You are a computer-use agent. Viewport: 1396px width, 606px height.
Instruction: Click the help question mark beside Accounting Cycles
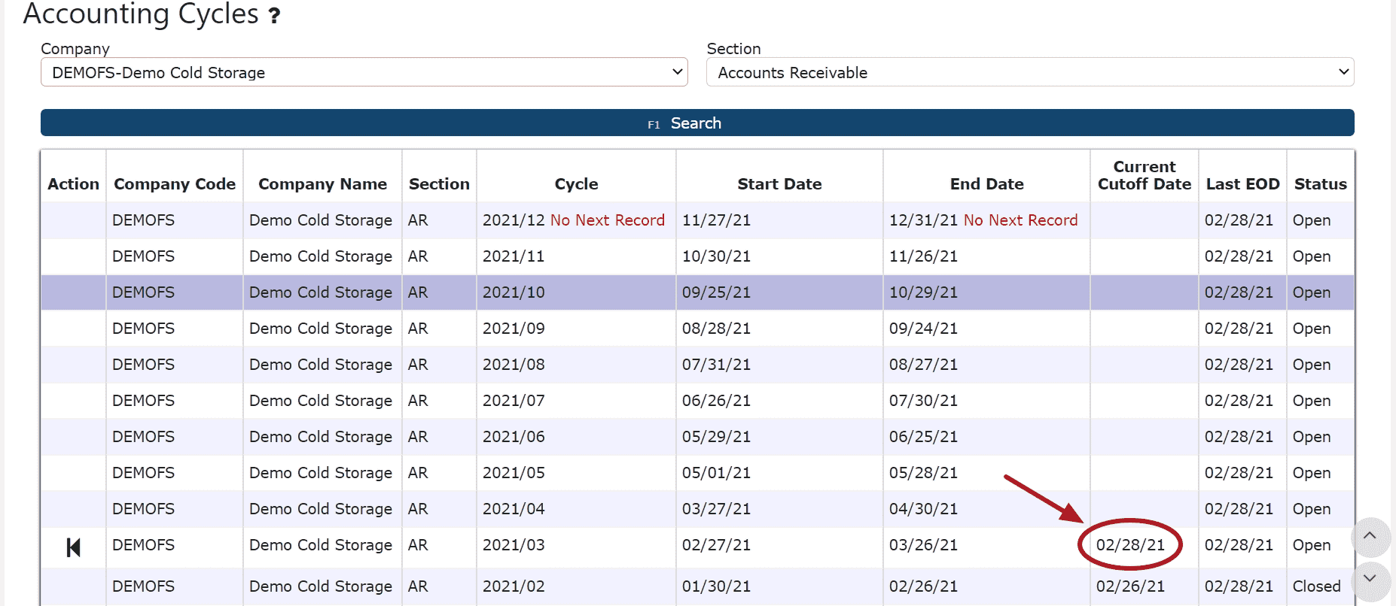275,16
